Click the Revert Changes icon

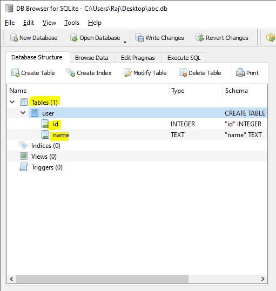coord(200,37)
